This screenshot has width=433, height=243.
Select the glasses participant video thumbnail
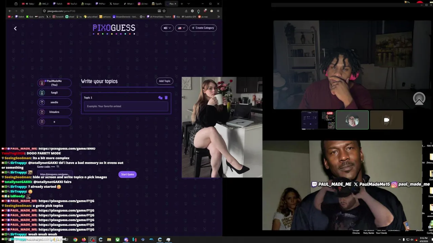tap(352, 120)
